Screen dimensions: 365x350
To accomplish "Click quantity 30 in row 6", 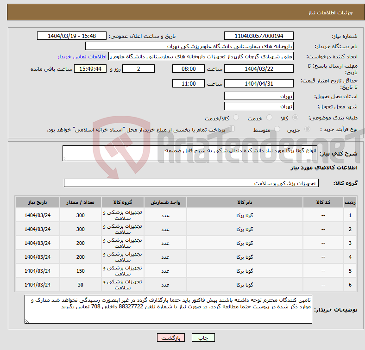I will point(80,285).
